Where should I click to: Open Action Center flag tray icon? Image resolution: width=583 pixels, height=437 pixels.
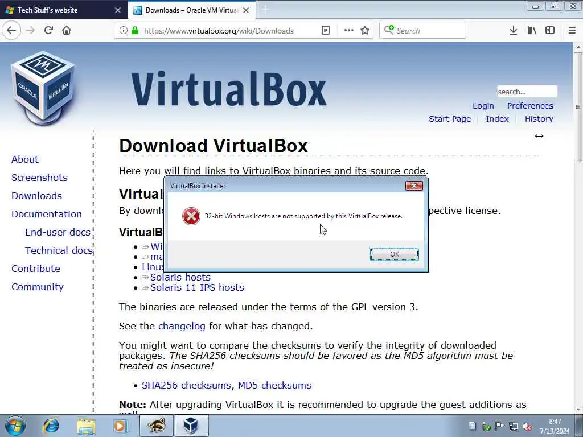point(500,427)
